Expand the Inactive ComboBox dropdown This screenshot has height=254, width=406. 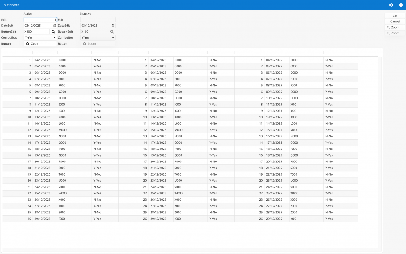pyautogui.click(x=113, y=38)
